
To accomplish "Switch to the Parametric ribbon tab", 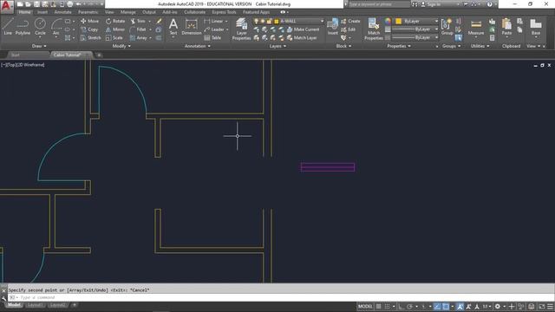I will tap(88, 12).
